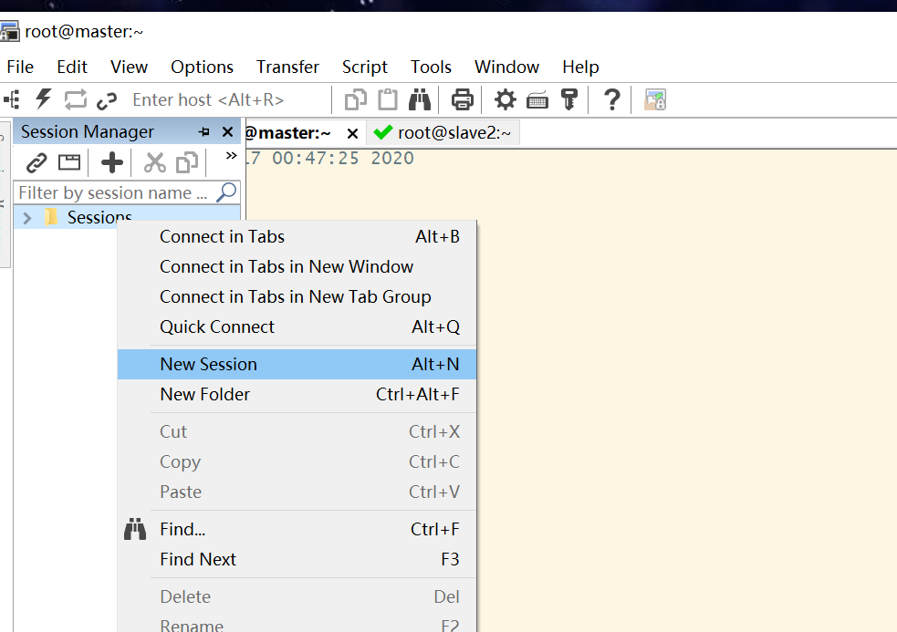Click the Copy icon in Session Manager toolbar

click(x=187, y=162)
